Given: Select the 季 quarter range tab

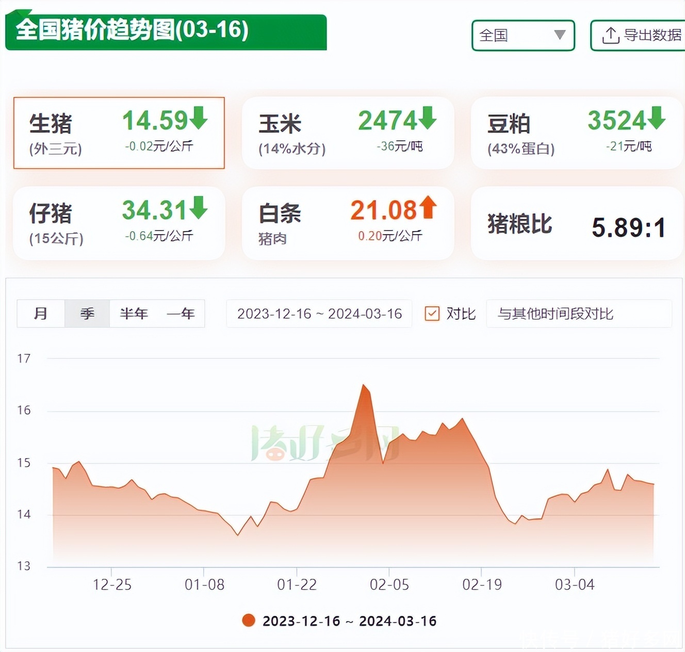Looking at the screenshot, I should pyautogui.click(x=87, y=314).
